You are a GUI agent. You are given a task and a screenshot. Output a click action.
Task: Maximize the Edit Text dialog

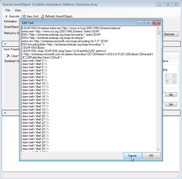point(148,23)
